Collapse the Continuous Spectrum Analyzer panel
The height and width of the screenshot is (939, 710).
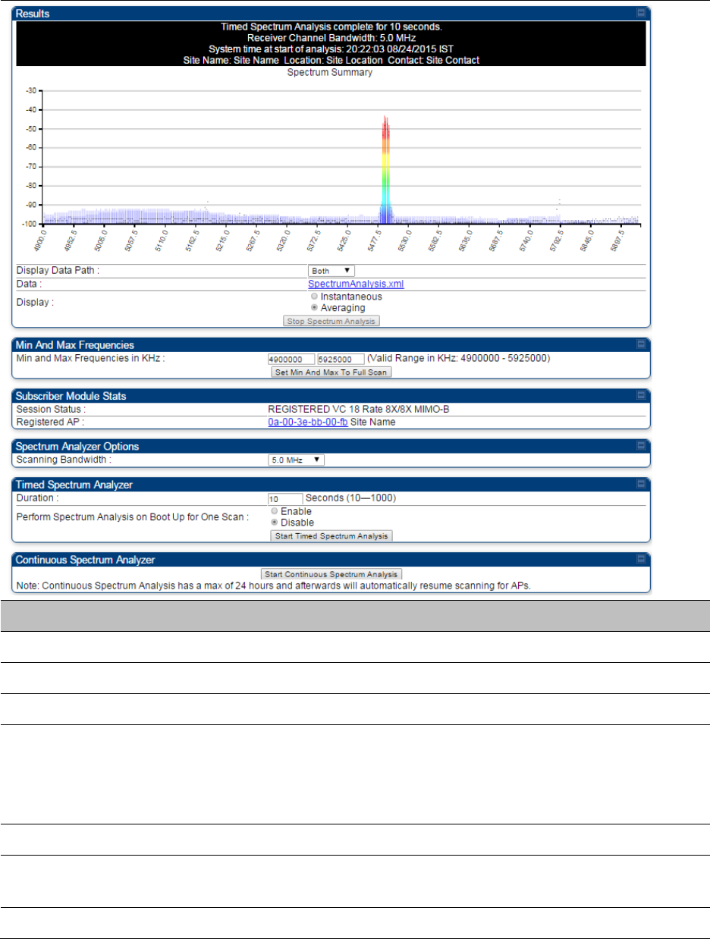(x=641, y=560)
